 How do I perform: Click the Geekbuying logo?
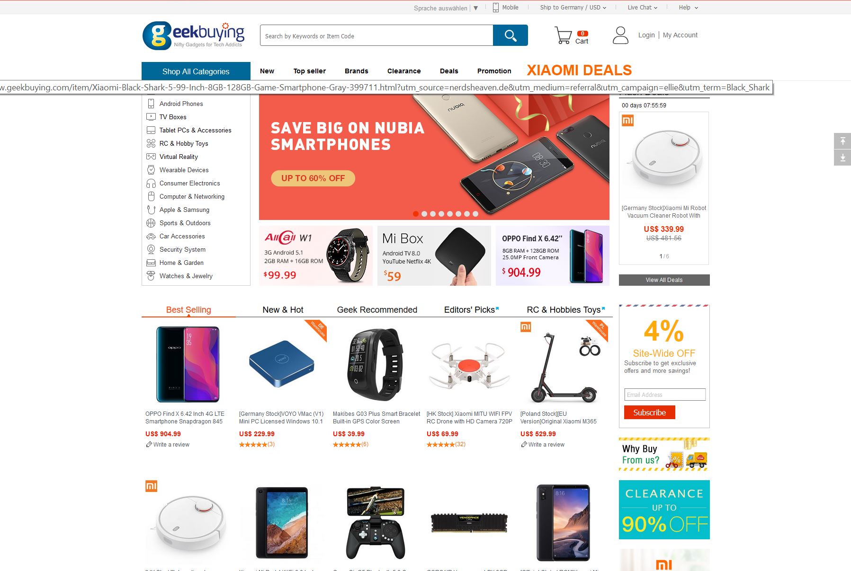tap(194, 35)
